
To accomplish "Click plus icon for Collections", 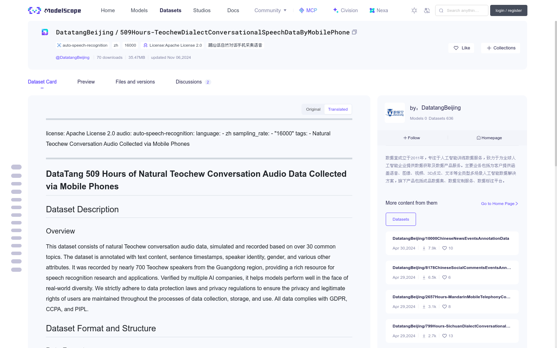I will 489,48.
